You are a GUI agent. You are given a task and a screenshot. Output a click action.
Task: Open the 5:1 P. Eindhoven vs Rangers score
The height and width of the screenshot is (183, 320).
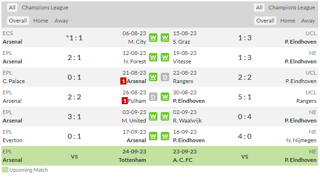pyautogui.click(x=245, y=97)
